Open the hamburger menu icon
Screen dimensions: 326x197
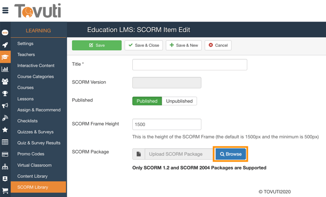pyautogui.click(x=5, y=10)
